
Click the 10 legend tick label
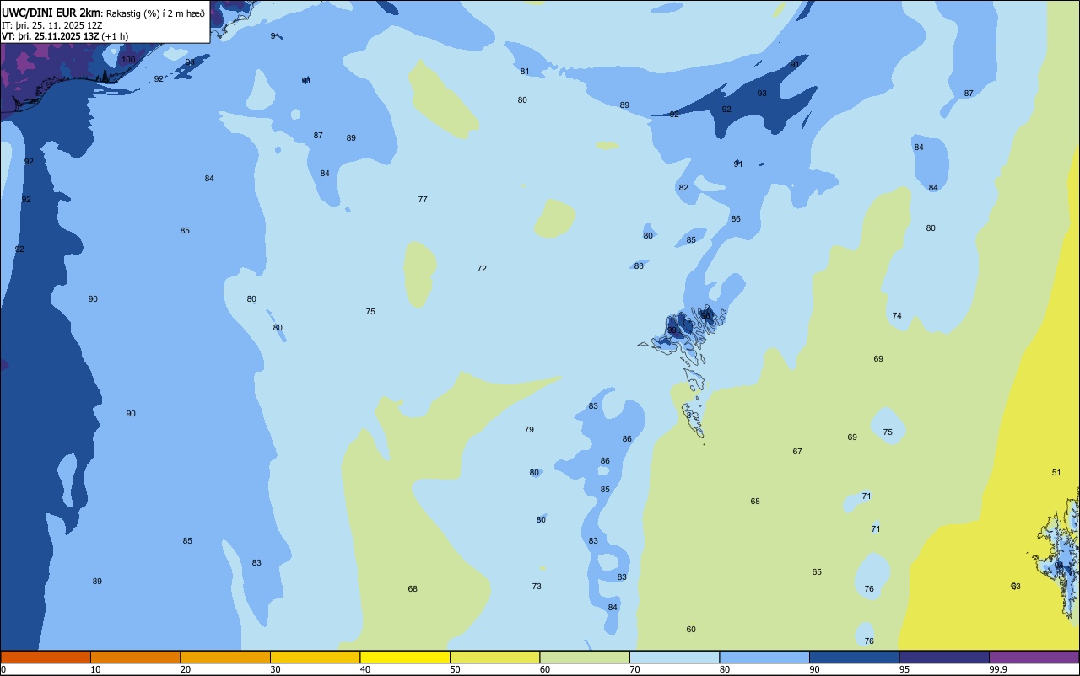(x=95, y=669)
